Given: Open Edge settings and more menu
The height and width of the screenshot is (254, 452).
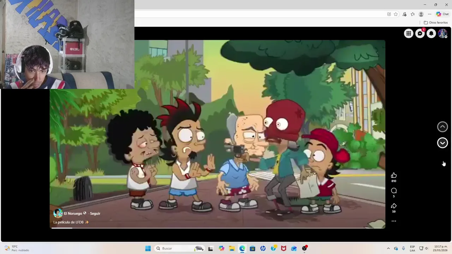Looking at the screenshot, I should point(429,14).
